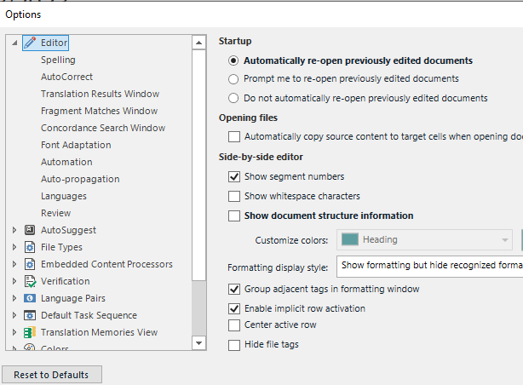This screenshot has height=385, width=523.
Task: Toggle Enable implicit row activation checkbox
Action: pos(234,308)
